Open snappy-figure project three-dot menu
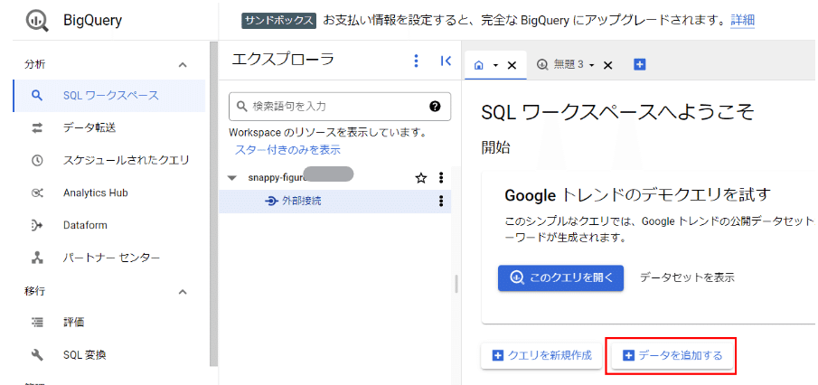Screen dimensions: 818x385 click(441, 178)
